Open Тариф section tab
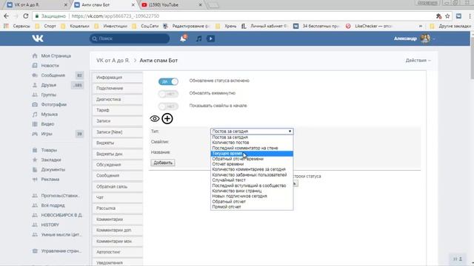The image size is (474, 266). pos(117,110)
